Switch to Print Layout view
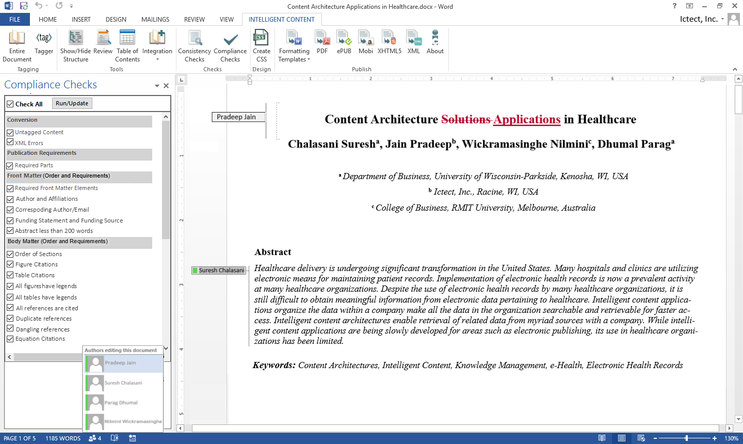The image size is (743, 444). 622,438
